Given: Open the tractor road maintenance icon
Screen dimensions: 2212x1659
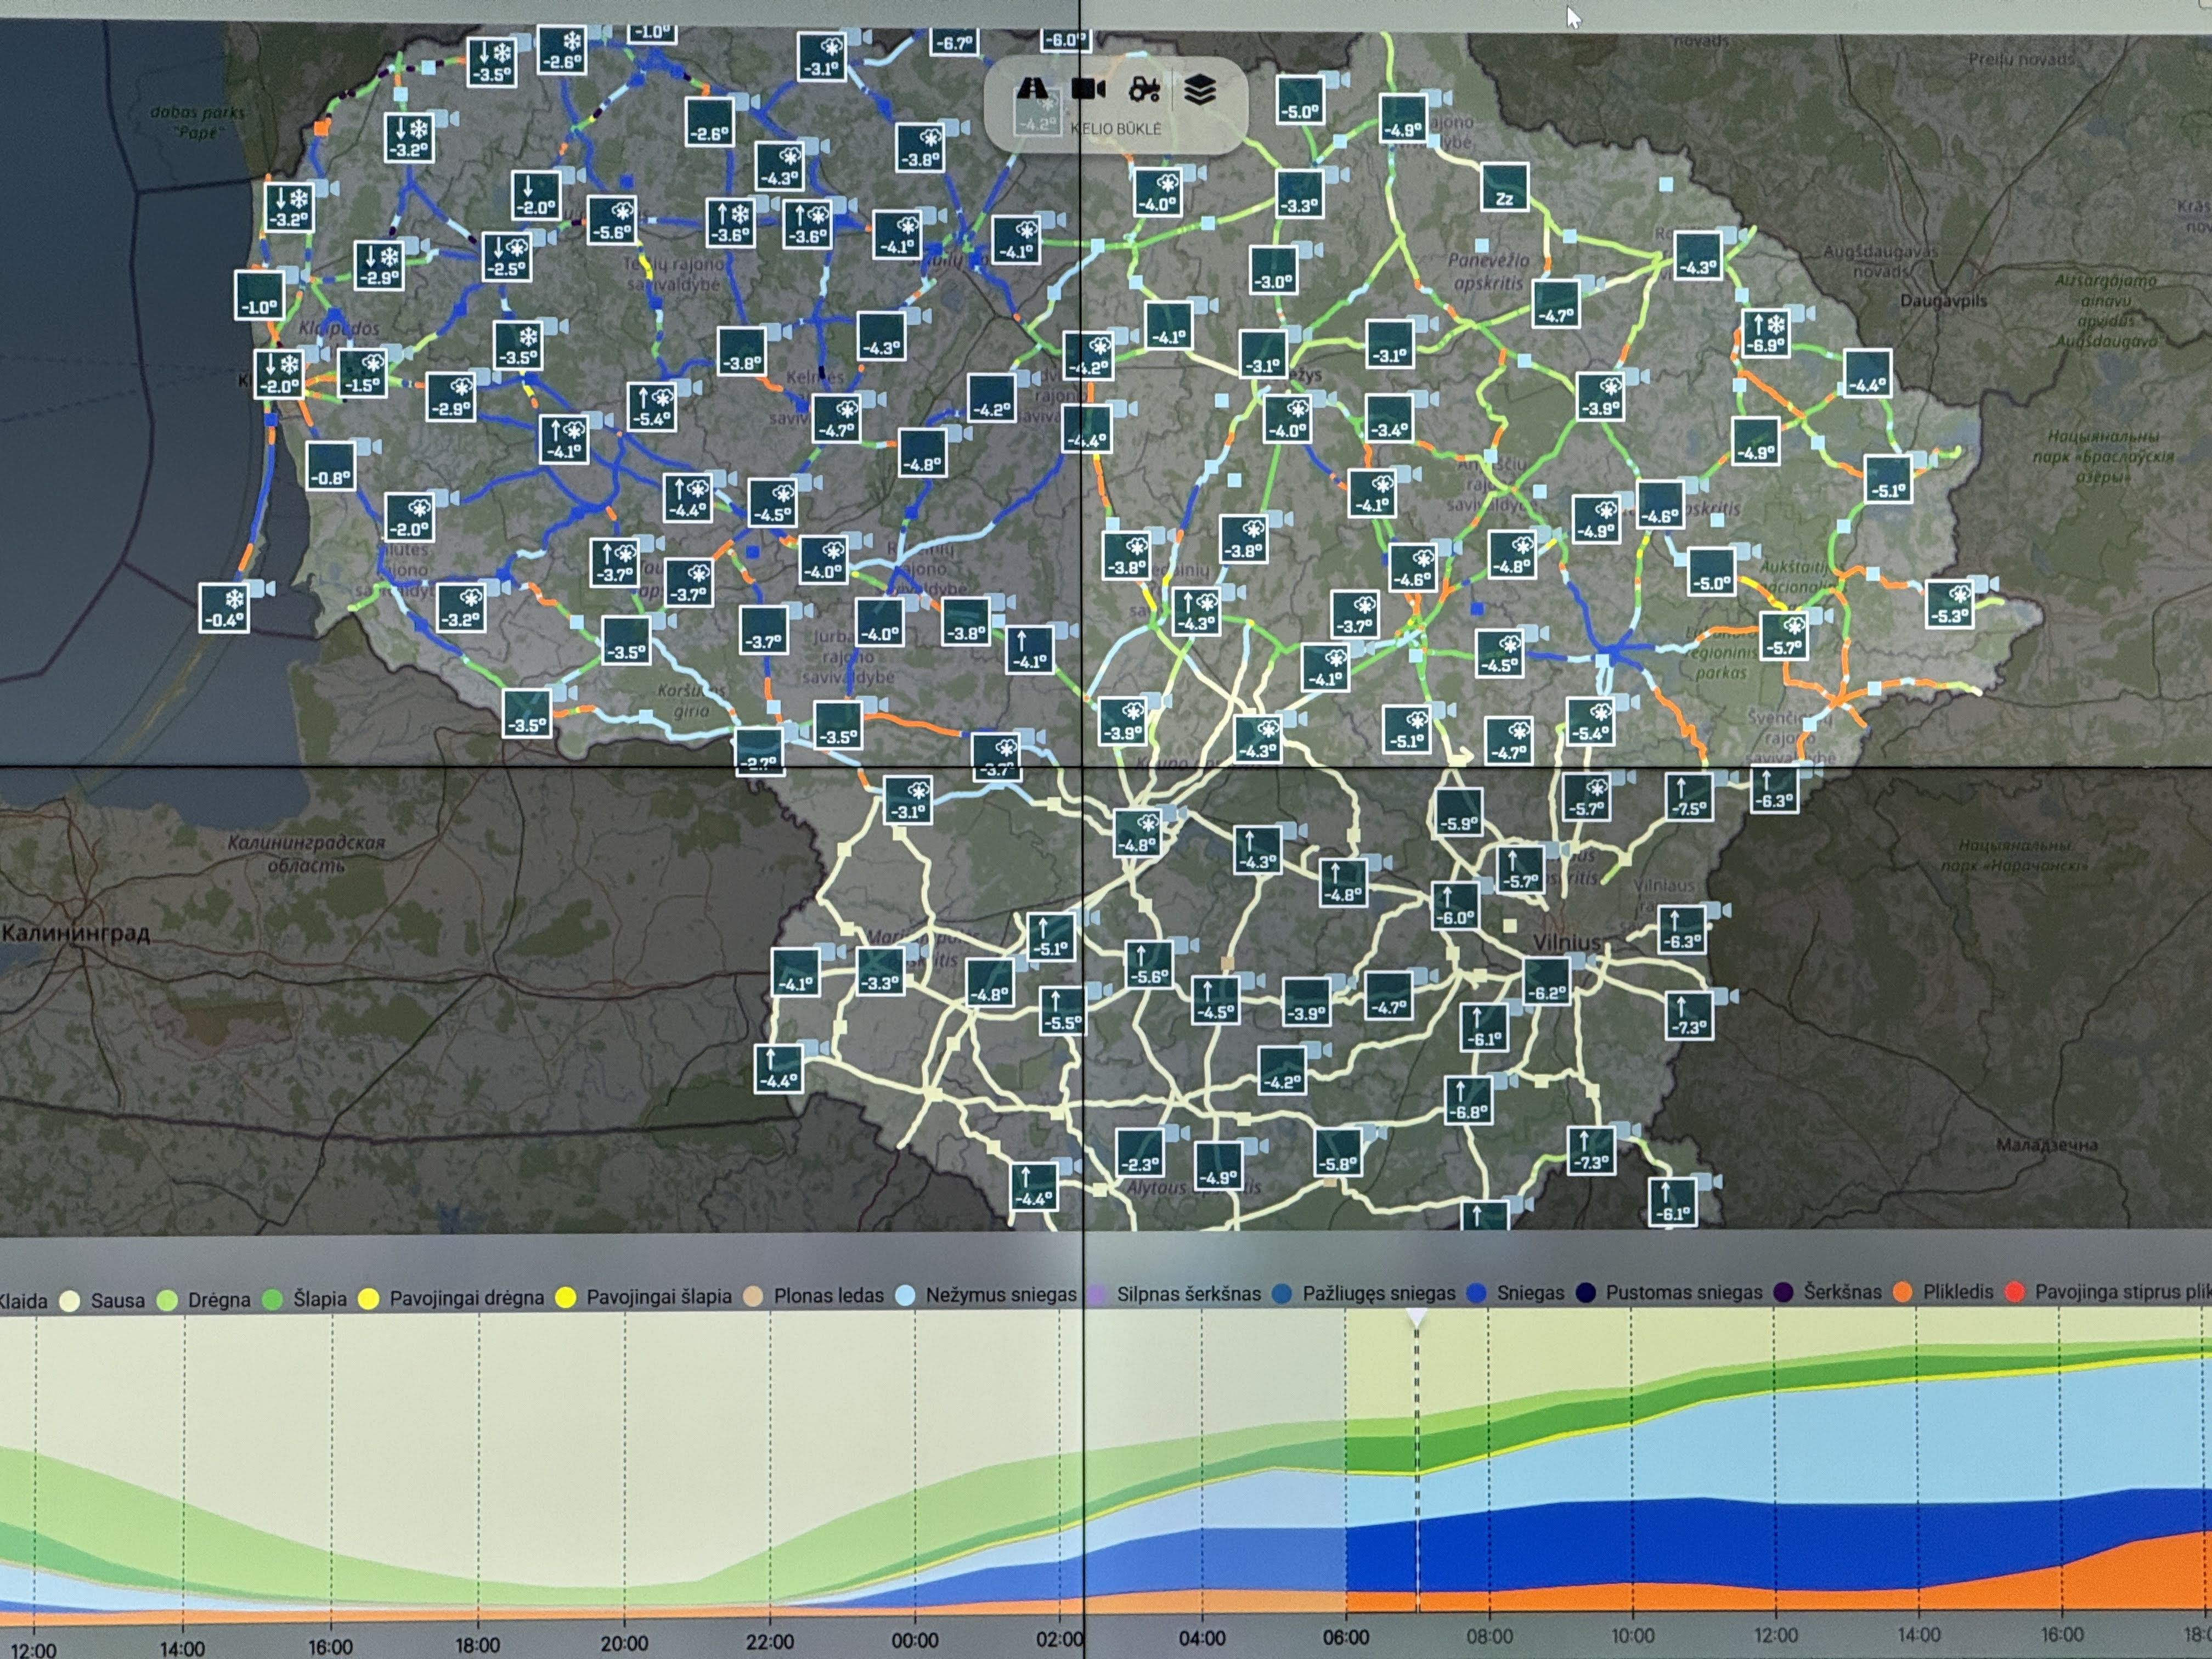Looking at the screenshot, I should (1144, 90).
